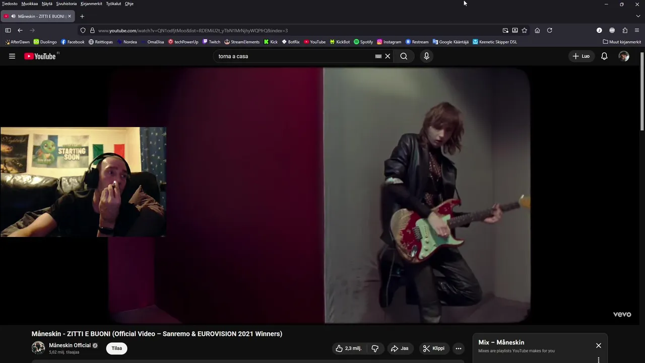Open the Google Kääntäjä bookmark

click(450, 42)
